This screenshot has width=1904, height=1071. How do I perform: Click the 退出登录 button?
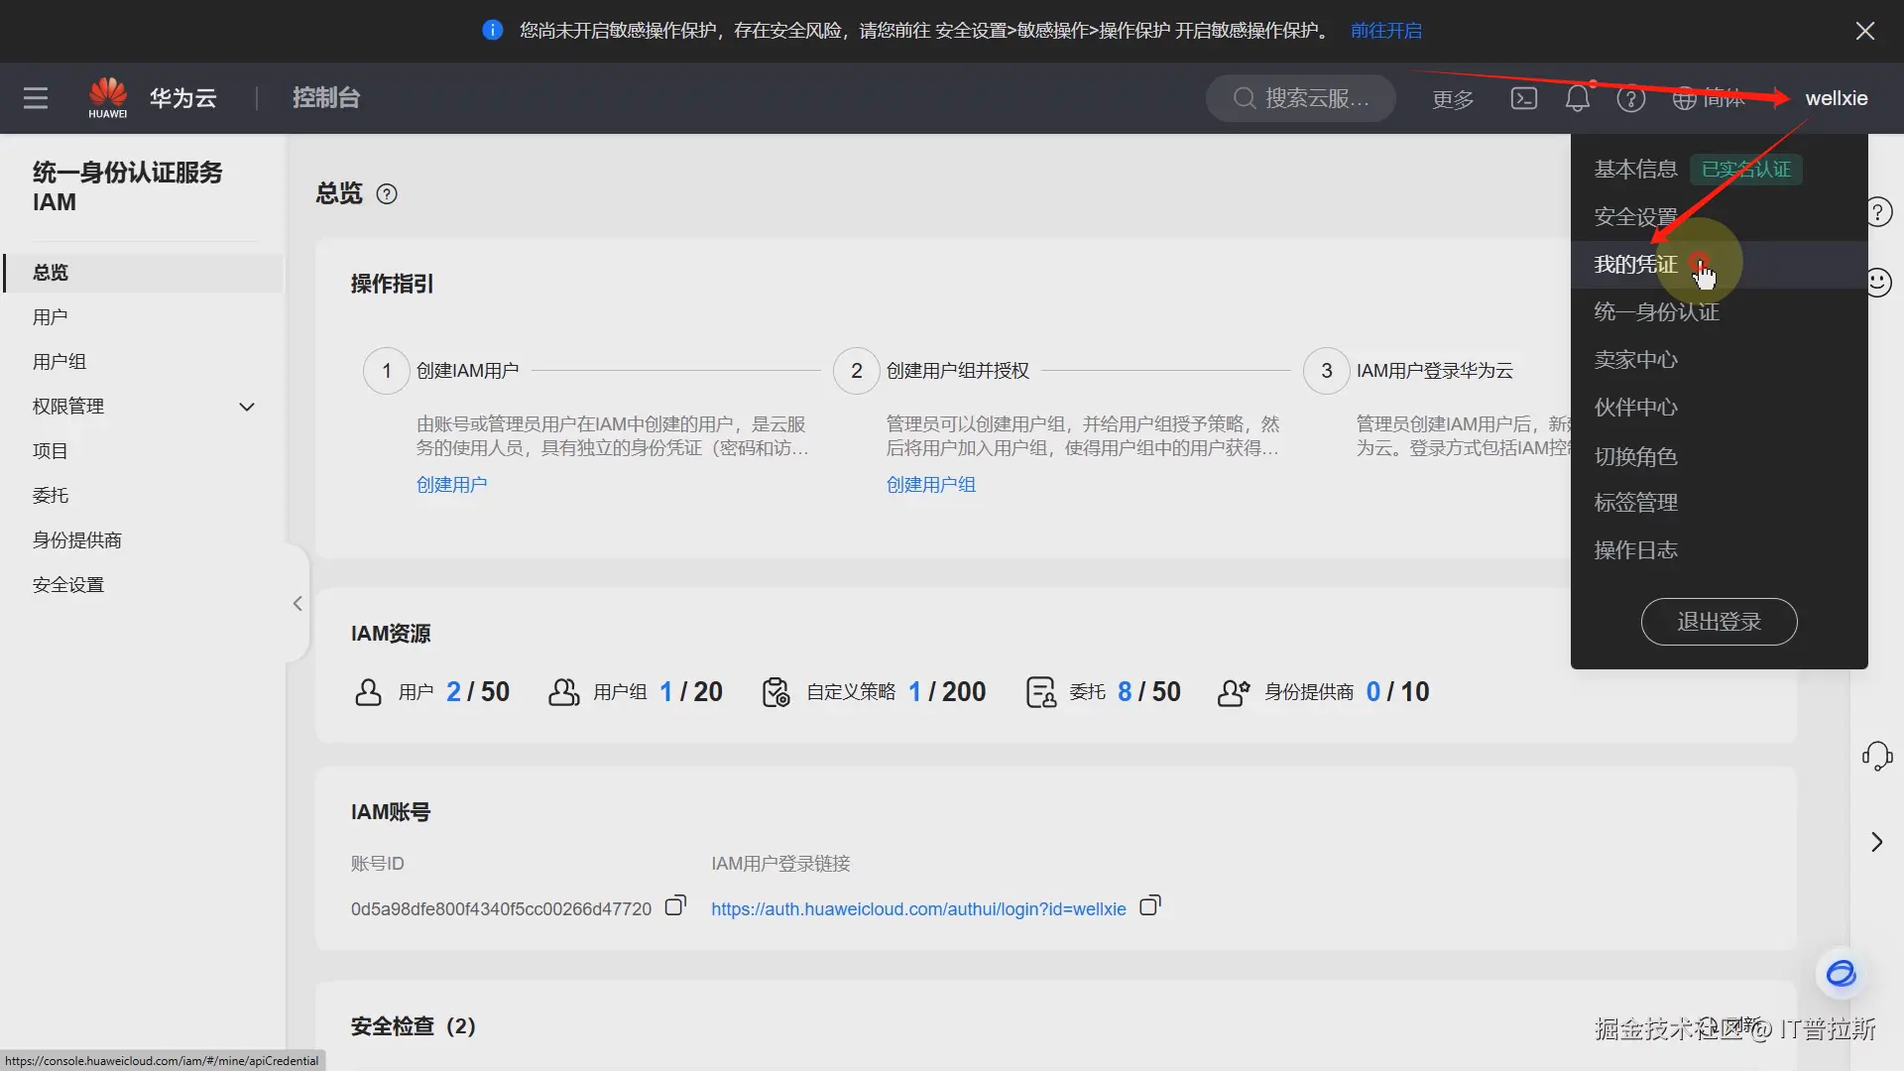click(1719, 622)
